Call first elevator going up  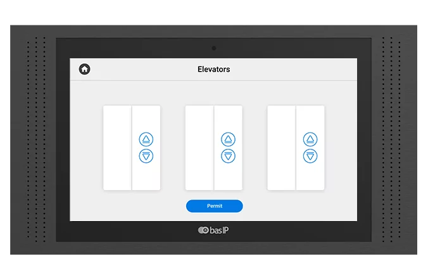point(146,139)
